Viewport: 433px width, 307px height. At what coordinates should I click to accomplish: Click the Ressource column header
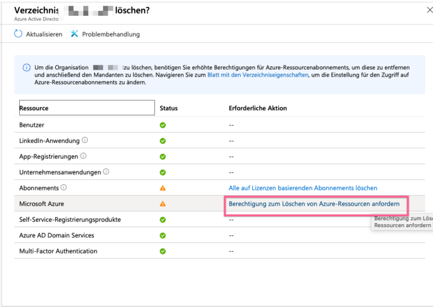[x=86, y=108]
